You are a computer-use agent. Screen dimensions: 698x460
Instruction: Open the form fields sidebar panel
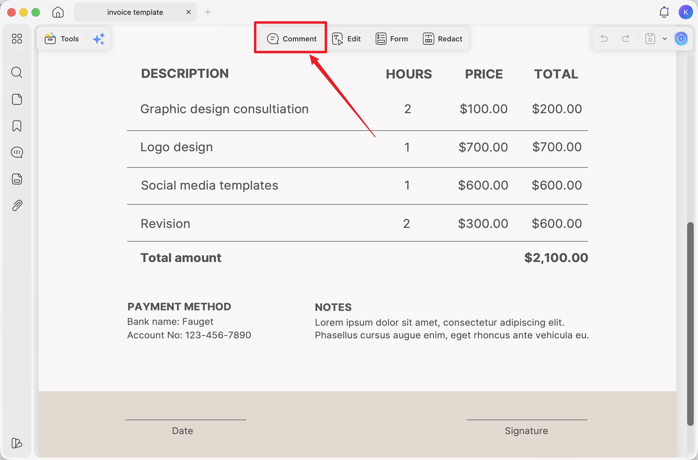[x=17, y=179]
